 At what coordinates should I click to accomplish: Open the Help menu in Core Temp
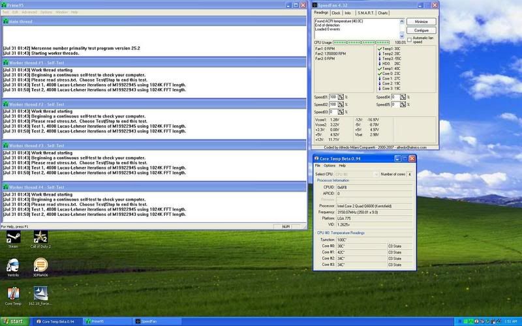click(x=342, y=166)
